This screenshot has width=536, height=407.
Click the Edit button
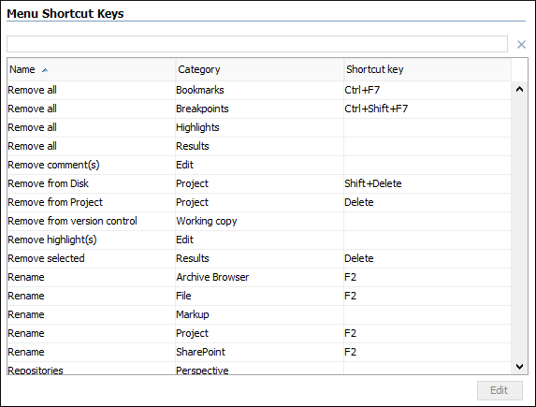(500, 390)
